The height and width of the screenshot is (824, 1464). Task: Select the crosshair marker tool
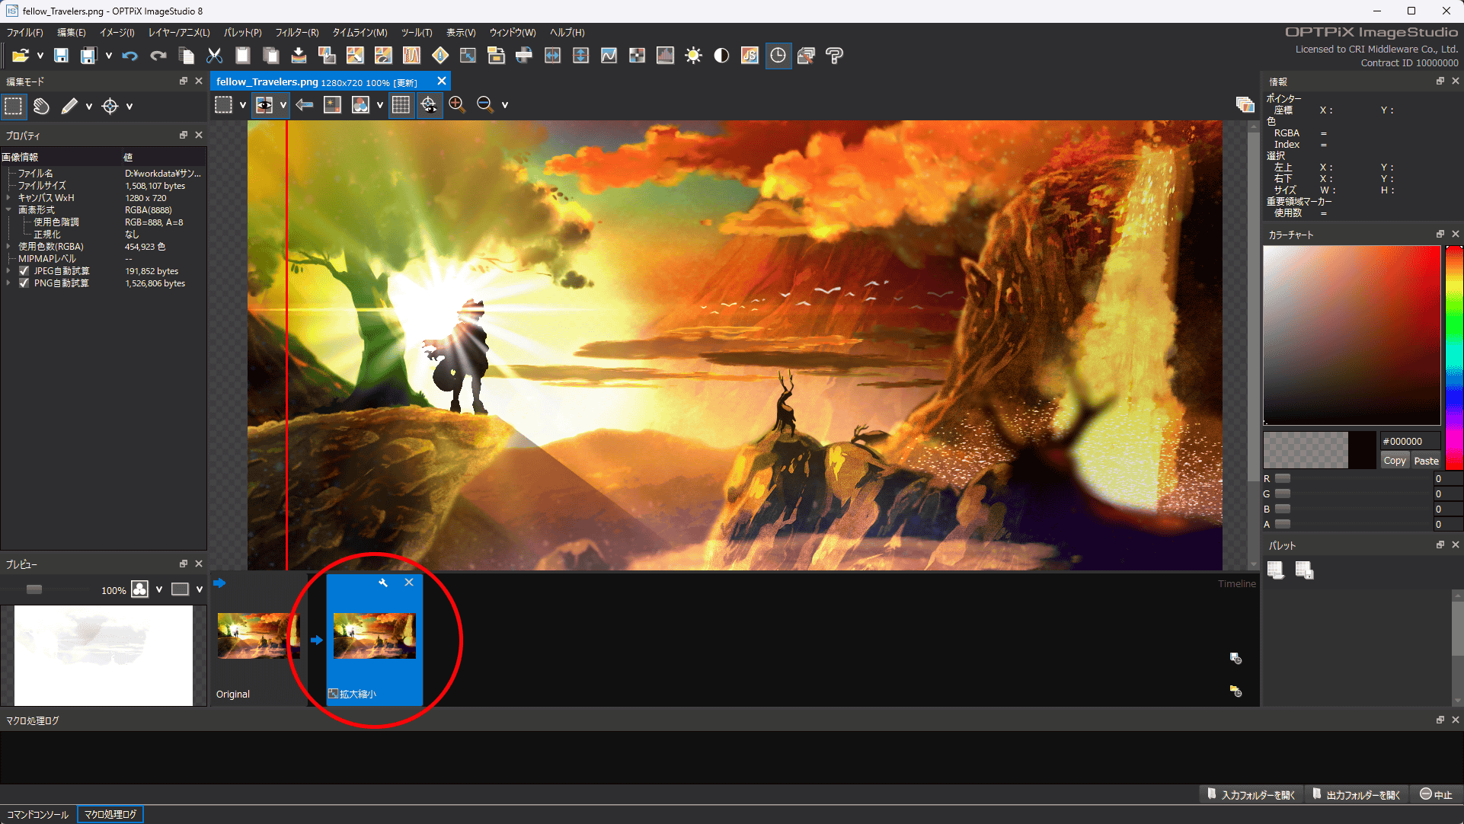click(x=110, y=107)
